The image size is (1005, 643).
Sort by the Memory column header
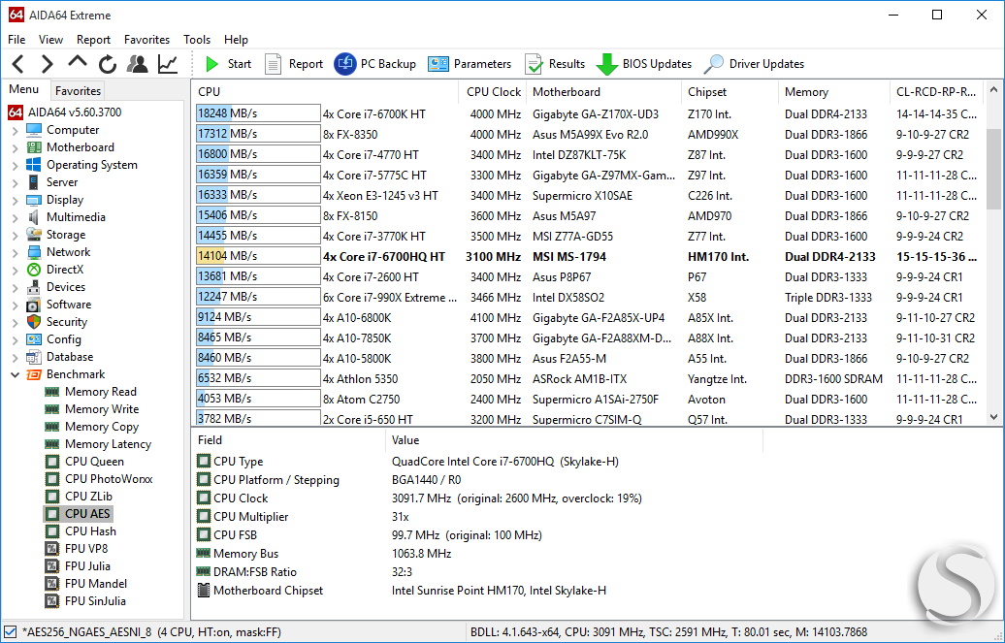pos(834,92)
